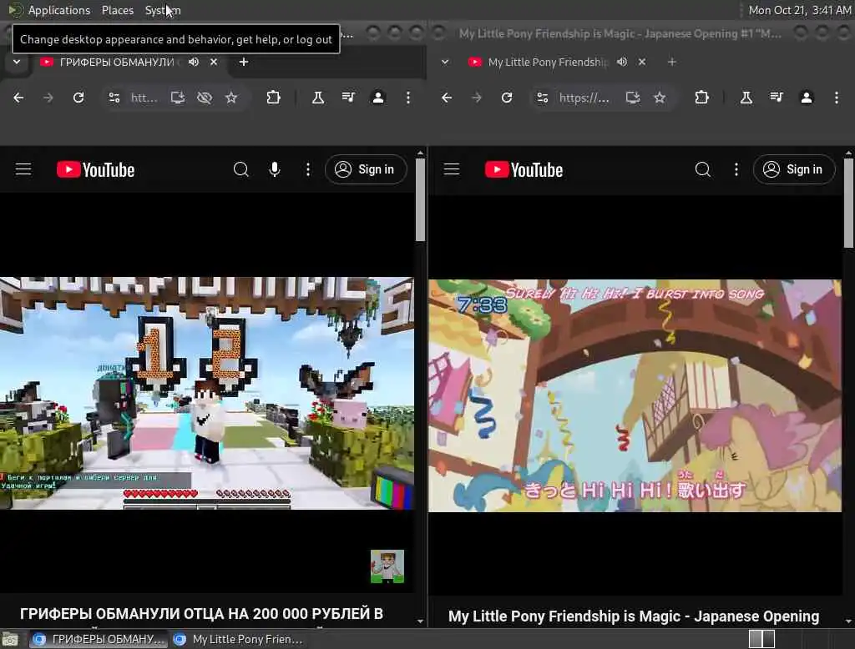
Task: Open site info icon in right address bar
Action: coord(543,98)
